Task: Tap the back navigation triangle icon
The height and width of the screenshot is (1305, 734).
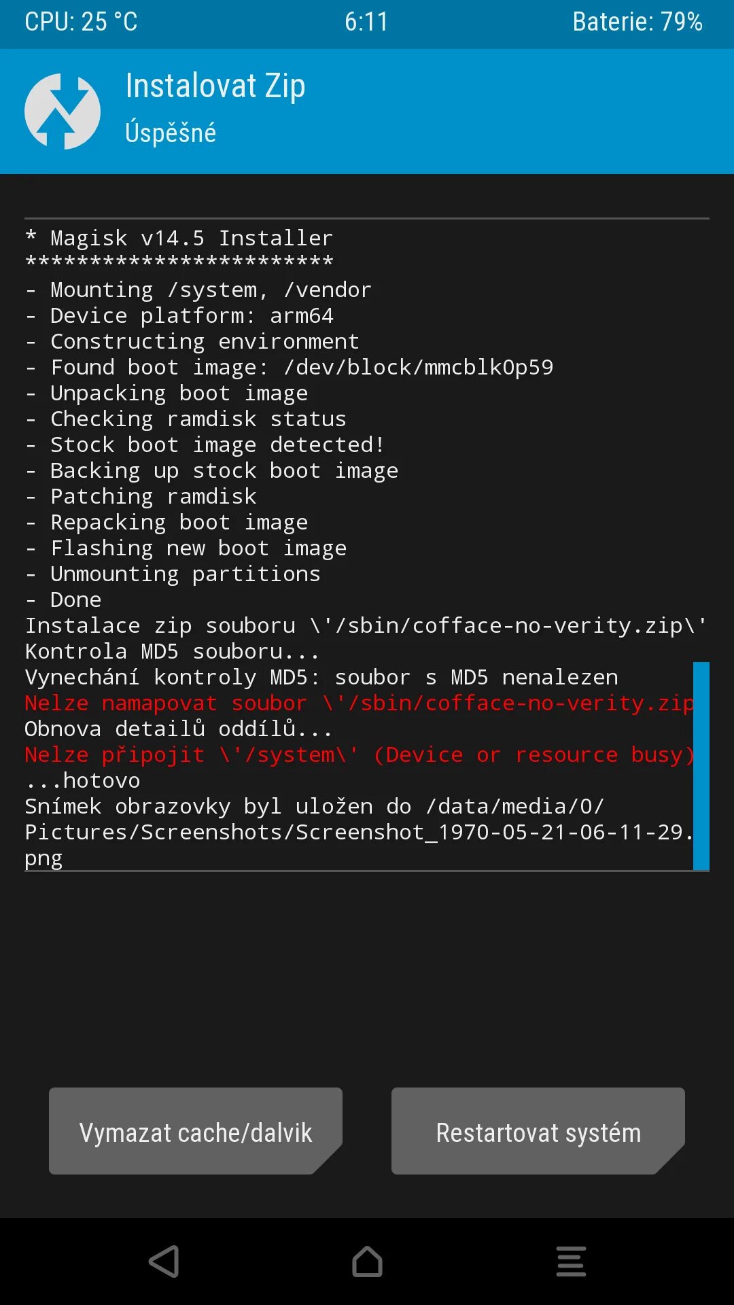Action: point(164,1261)
